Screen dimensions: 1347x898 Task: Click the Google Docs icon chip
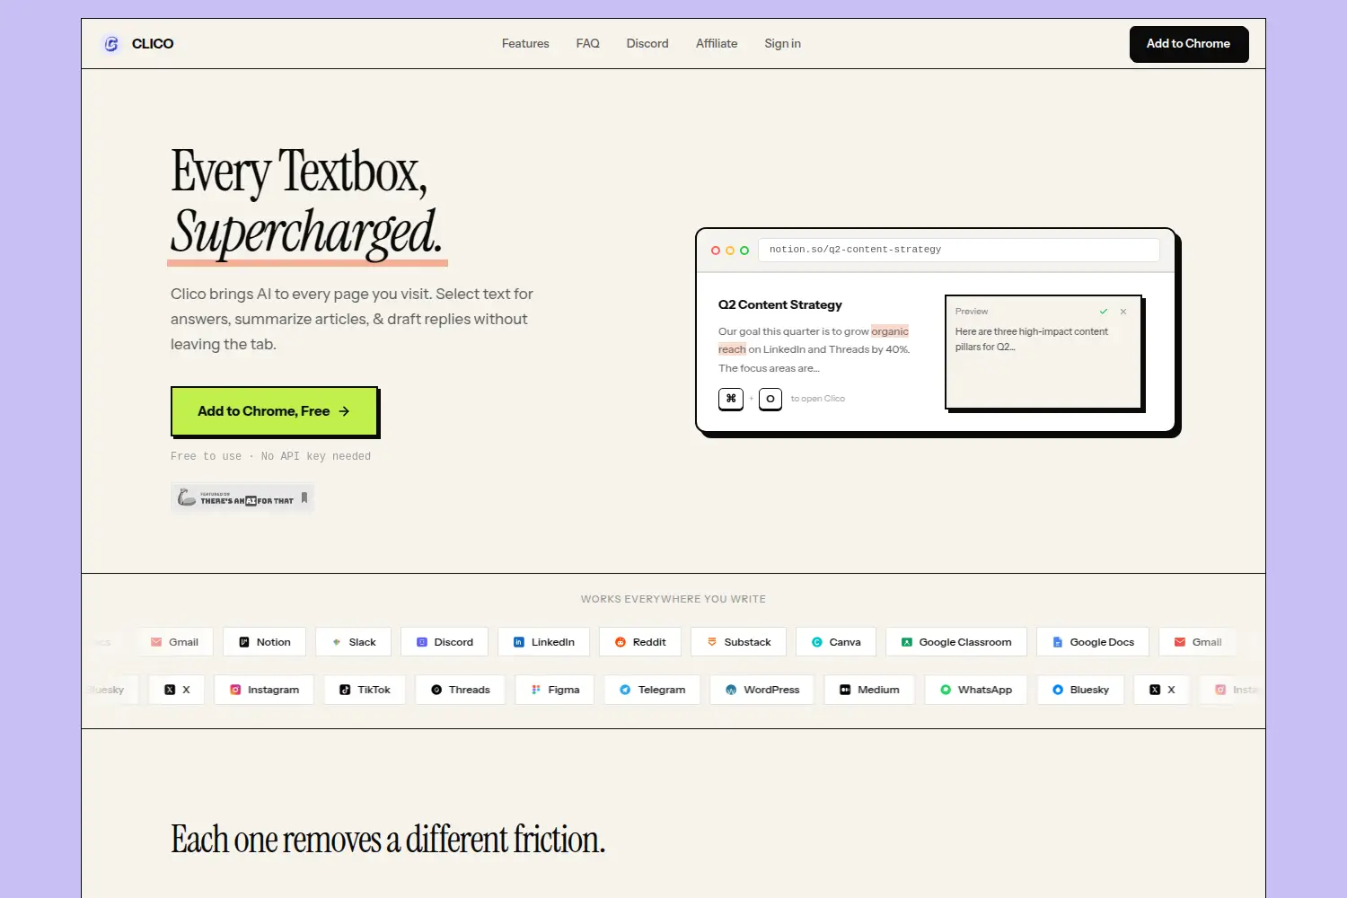coord(1093,642)
